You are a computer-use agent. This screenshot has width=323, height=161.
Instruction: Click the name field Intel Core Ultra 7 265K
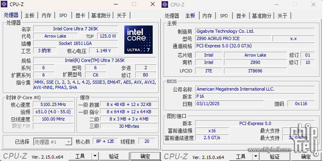pos(75,29)
